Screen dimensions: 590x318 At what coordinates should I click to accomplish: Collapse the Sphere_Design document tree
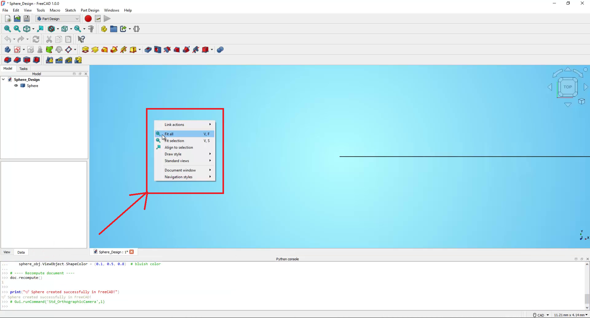coord(3,79)
